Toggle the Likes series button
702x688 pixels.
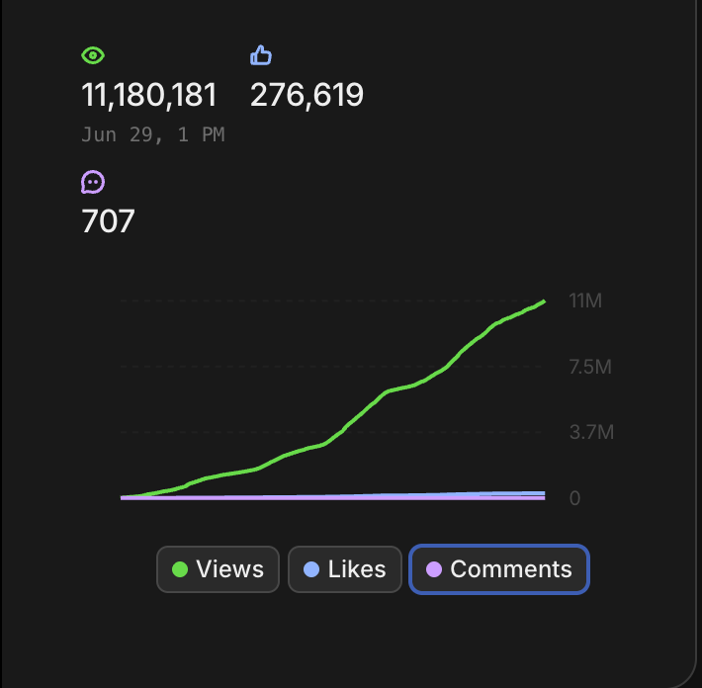tap(345, 569)
